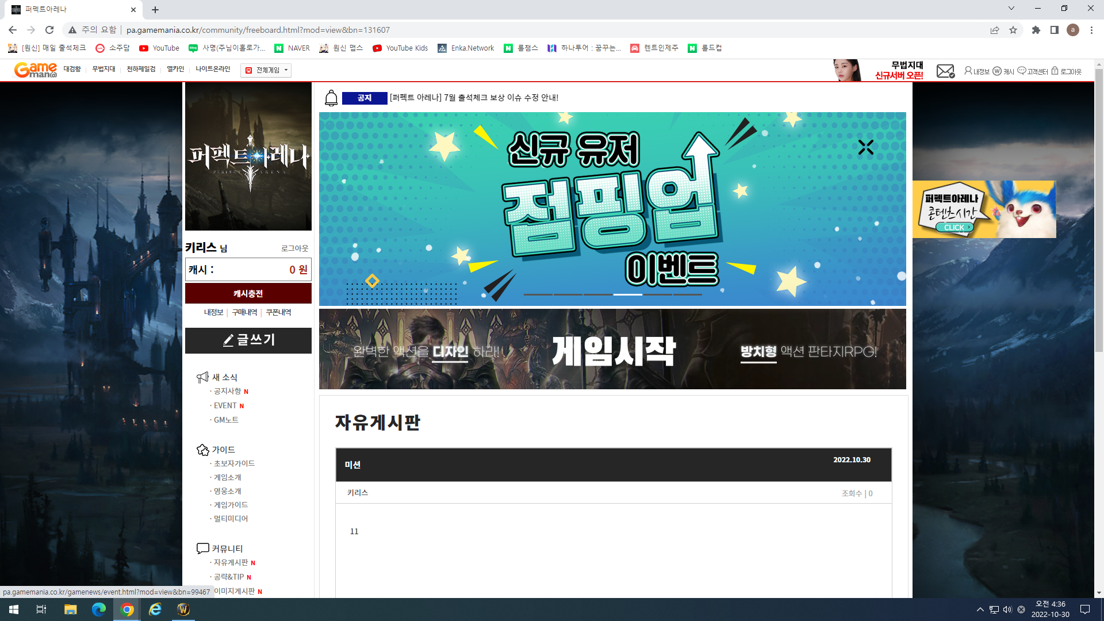The height and width of the screenshot is (621, 1104).
Task: Open the Enka.Network bookmark
Action: 466,48
